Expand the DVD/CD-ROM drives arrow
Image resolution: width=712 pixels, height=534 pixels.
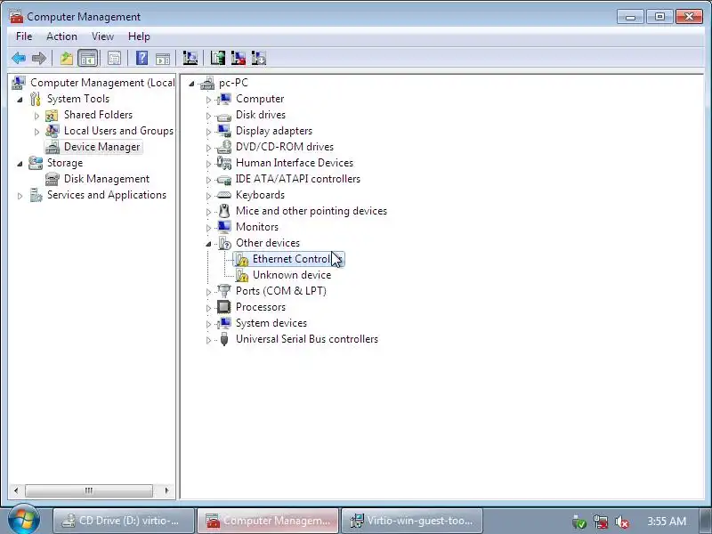208,148
